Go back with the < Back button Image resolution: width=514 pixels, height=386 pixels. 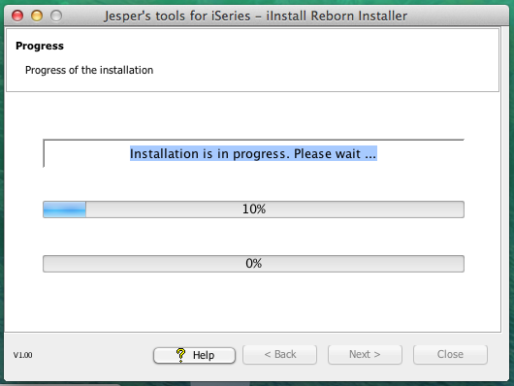[x=279, y=355]
